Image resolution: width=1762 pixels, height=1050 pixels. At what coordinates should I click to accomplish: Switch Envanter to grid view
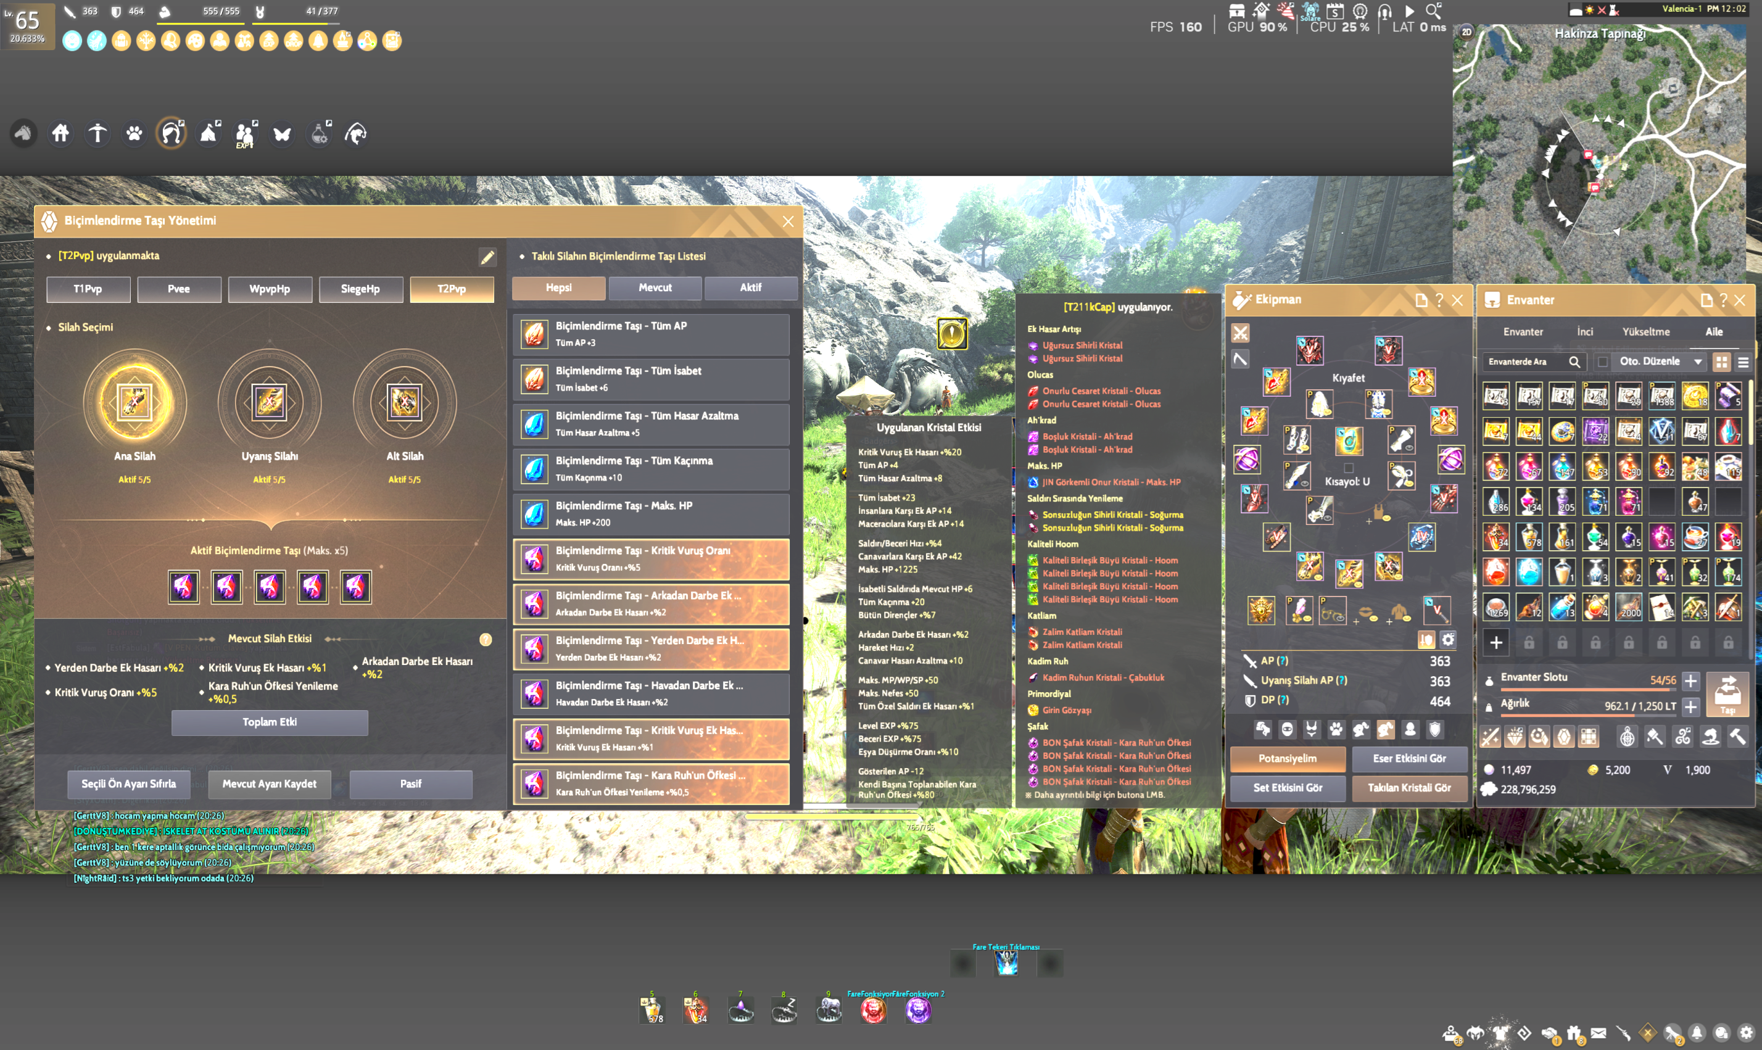coord(1722,362)
